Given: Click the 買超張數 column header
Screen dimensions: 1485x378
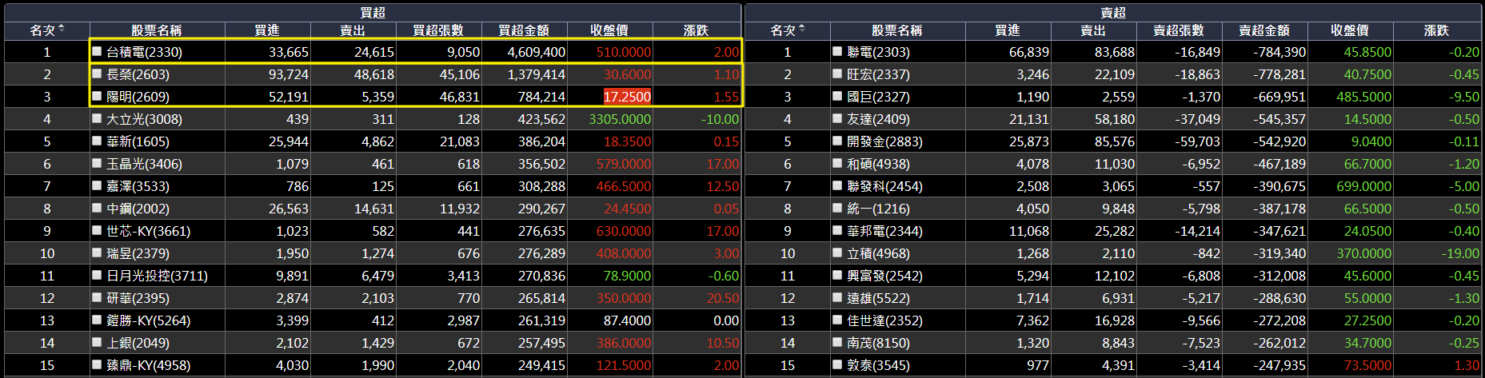Looking at the screenshot, I should [x=438, y=30].
